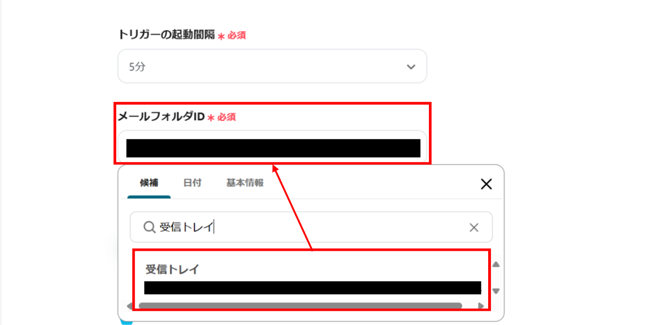Image resolution: width=645 pixels, height=325 pixels.
Task: Click the horizontal scrollbar left arrow
Action: (129, 306)
